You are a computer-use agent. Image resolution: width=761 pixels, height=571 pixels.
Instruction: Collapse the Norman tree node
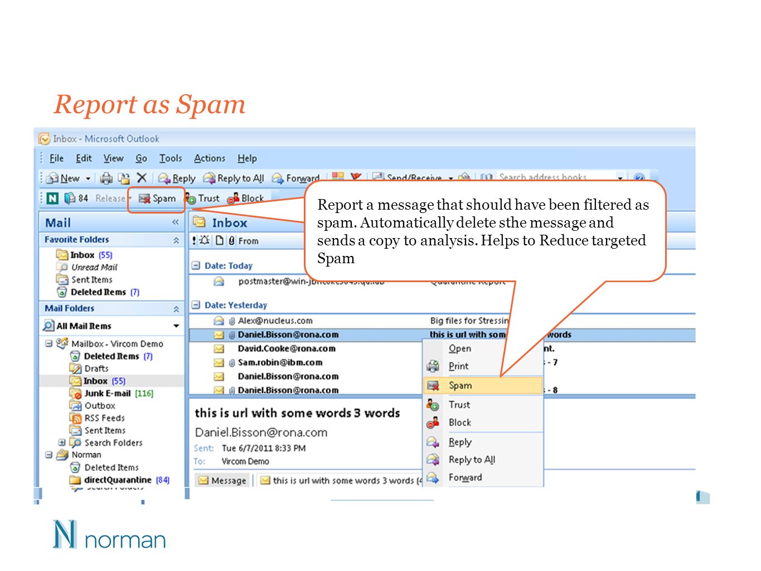(49, 454)
